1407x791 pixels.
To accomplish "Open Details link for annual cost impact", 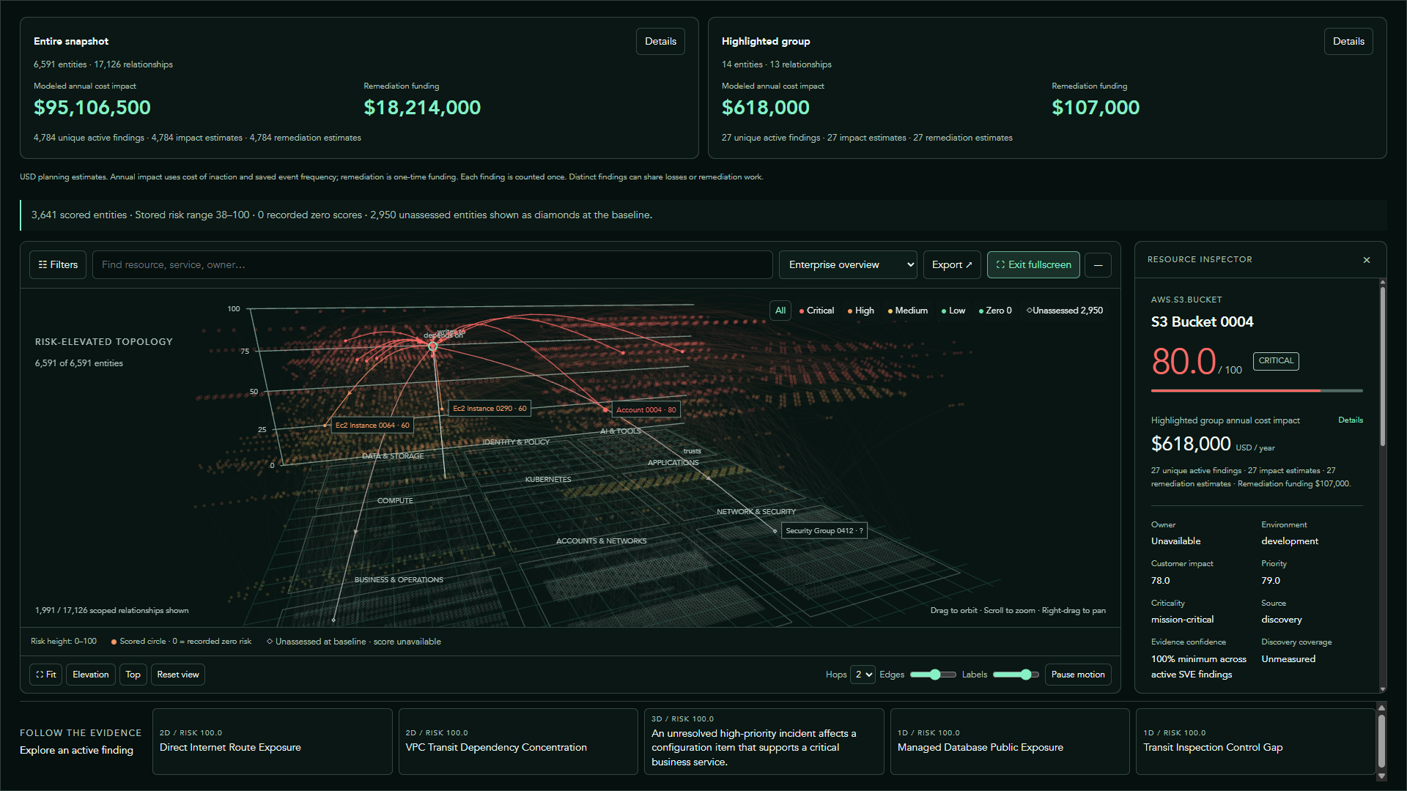I will (1351, 420).
